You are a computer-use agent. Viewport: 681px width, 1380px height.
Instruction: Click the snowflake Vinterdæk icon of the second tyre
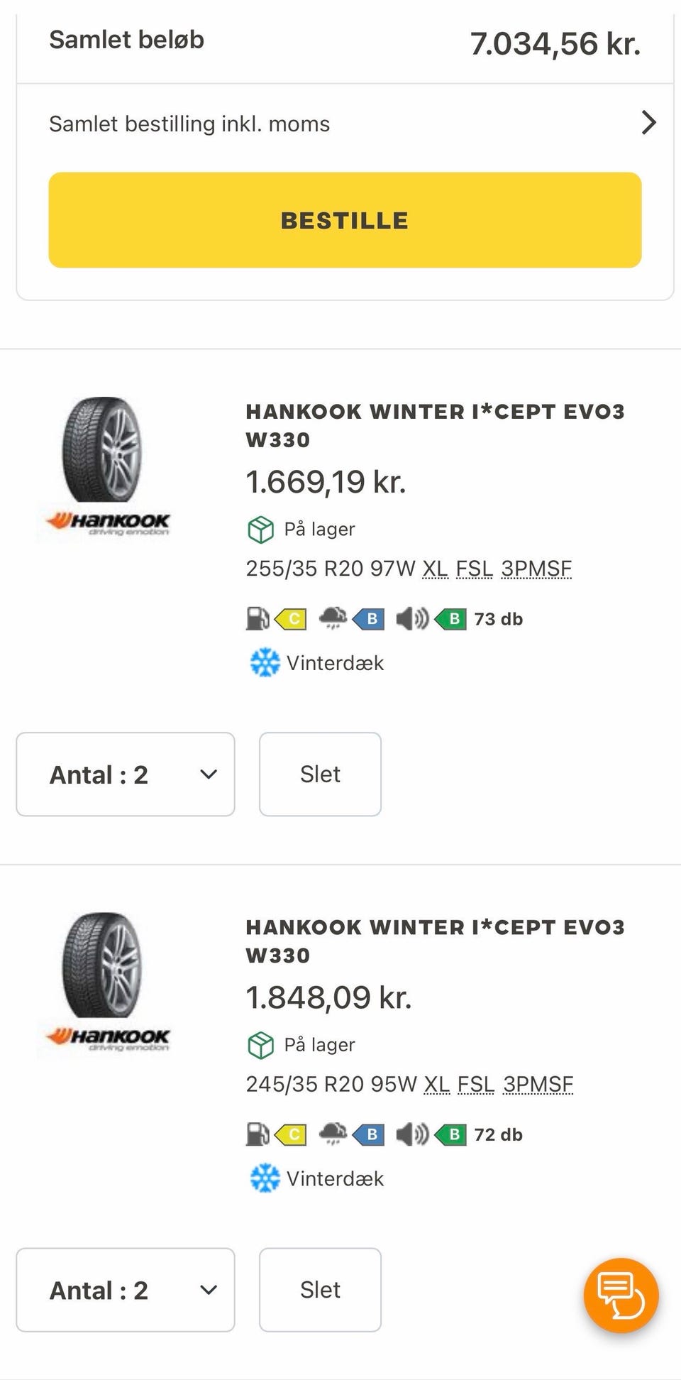265,1178
